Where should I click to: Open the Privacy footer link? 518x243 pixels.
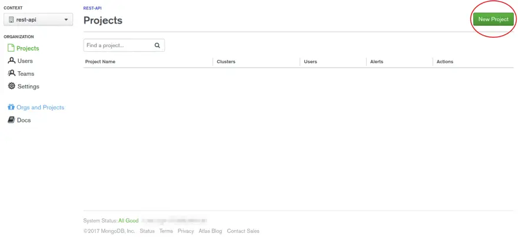[185, 231]
